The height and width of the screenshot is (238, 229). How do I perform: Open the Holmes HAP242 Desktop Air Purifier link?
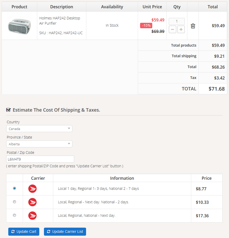60,21
